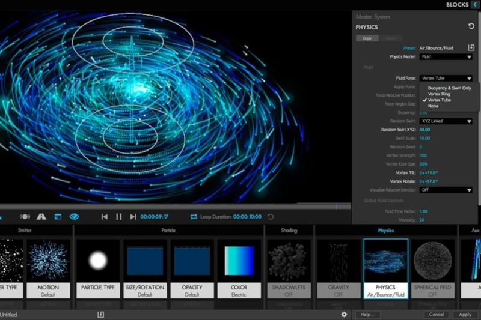Screen dimensions: 481x320
Task: Open the Visualize Relative Density dropdown
Action: click(x=446, y=190)
